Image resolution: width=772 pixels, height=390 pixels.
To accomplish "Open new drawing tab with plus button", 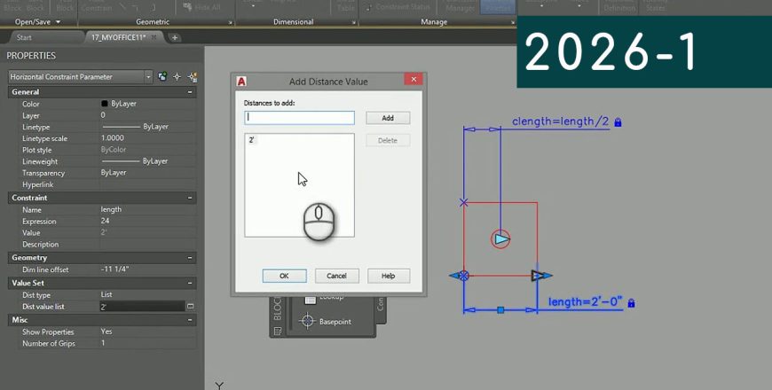I will (175, 37).
